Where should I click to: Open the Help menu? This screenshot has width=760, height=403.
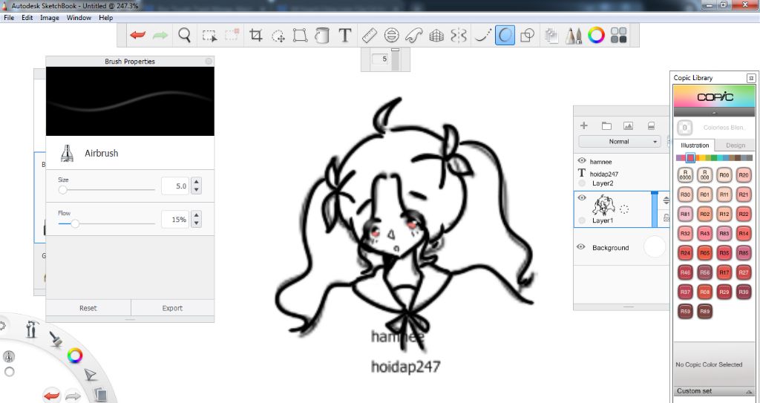(x=105, y=18)
